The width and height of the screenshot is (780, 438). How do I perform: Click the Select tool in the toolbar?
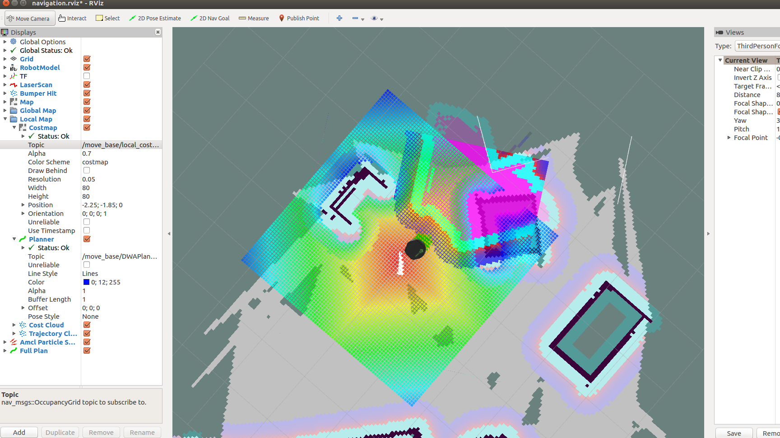click(x=107, y=18)
